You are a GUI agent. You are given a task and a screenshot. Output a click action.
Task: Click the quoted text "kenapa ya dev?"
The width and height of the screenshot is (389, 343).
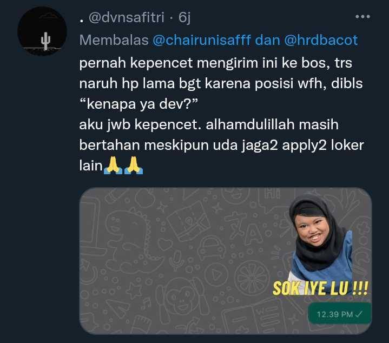click(139, 104)
